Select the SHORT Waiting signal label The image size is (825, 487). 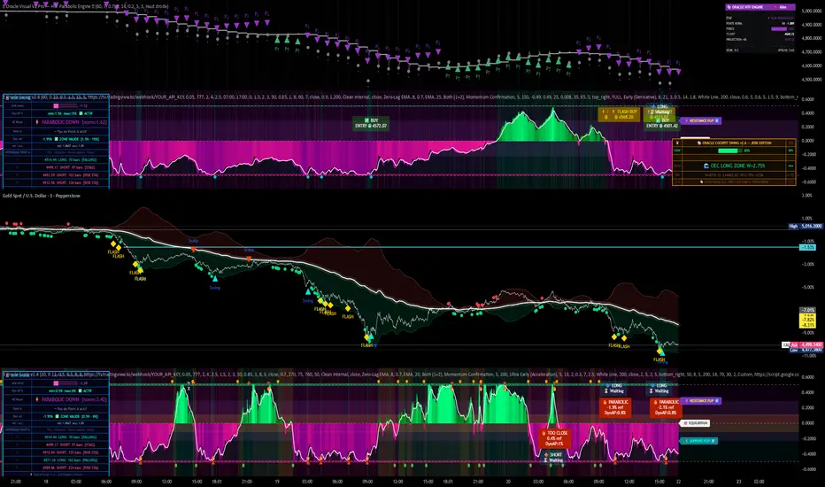[553, 458]
